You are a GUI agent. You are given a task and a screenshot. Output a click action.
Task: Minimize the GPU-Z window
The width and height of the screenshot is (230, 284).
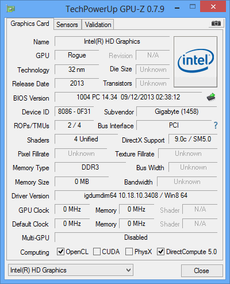click(x=177, y=8)
